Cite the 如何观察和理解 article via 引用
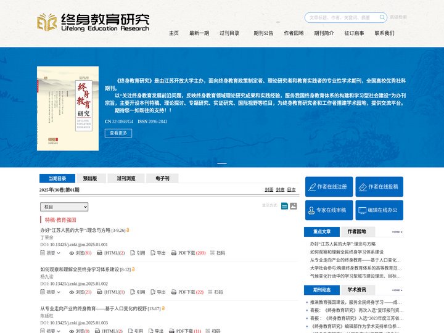 click(x=138, y=292)
